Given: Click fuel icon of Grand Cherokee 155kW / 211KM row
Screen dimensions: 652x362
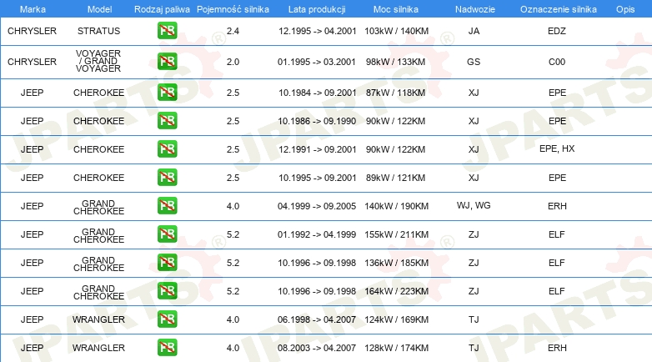Looking at the screenshot, I should click(x=167, y=234).
